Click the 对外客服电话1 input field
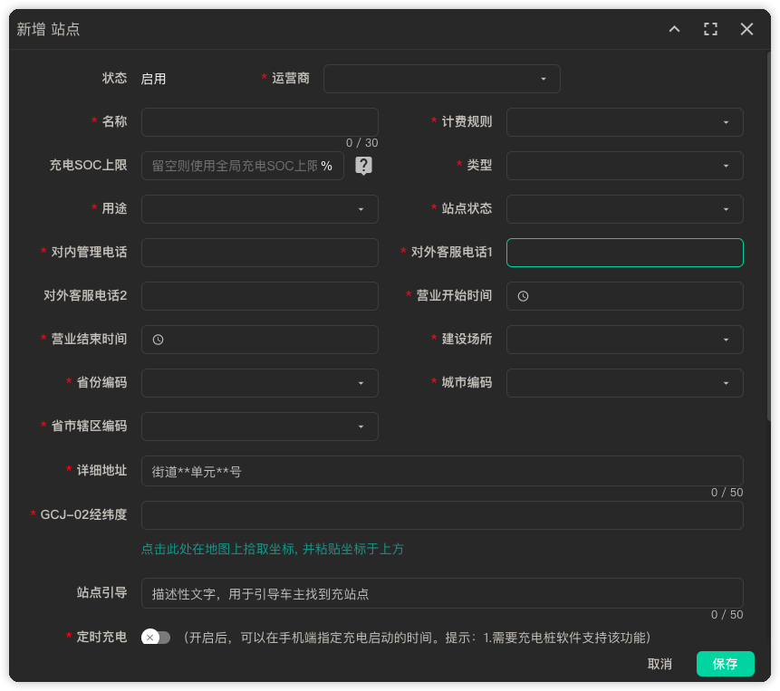The width and height of the screenshot is (780, 691). (x=625, y=253)
